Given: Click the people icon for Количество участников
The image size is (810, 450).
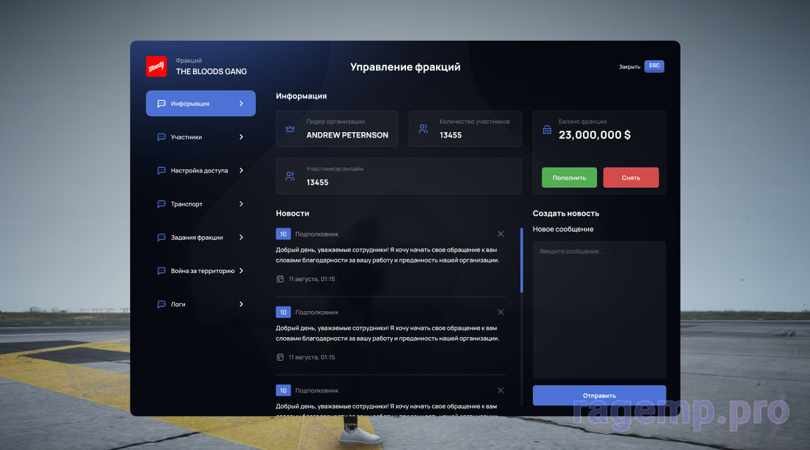Looking at the screenshot, I should pos(423,129).
